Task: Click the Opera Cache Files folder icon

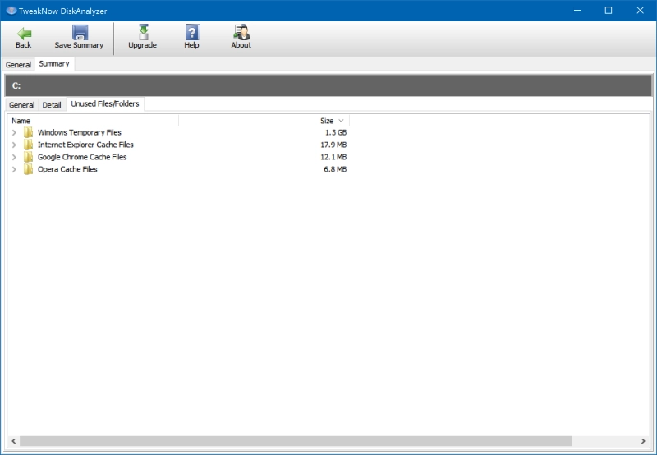Action: (x=28, y=169)
